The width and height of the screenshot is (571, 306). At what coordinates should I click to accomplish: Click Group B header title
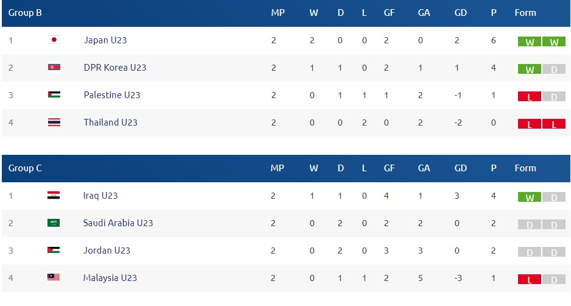point(25,13)
